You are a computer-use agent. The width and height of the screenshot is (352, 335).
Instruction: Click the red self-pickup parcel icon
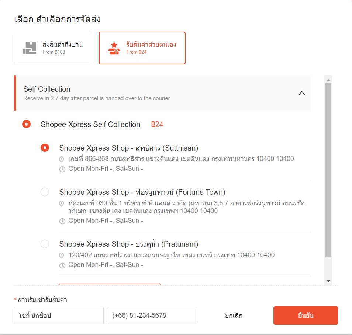(x=114, y=47)
